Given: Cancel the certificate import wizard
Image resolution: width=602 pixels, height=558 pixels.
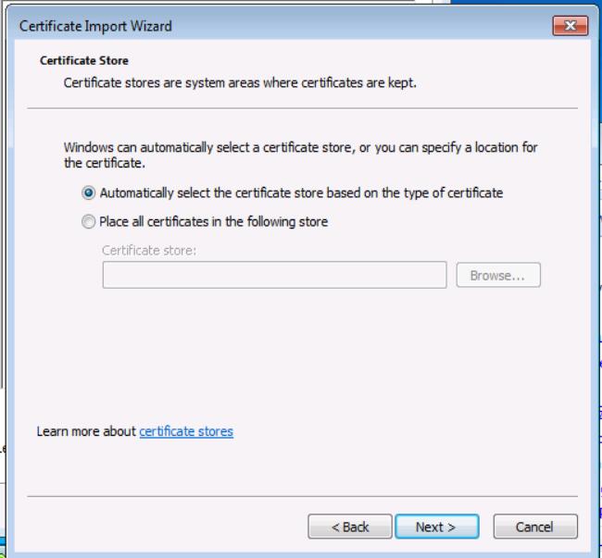Looking at the screenshot, I should point(534,527).
